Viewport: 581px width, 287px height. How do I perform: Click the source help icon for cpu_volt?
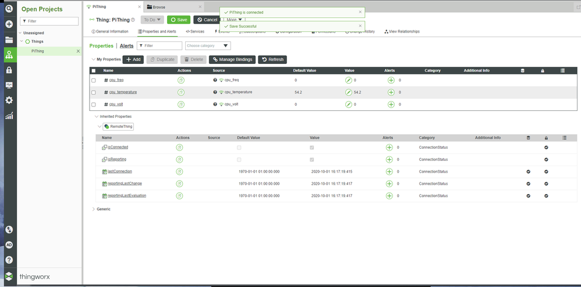click(x=215, y=105)
